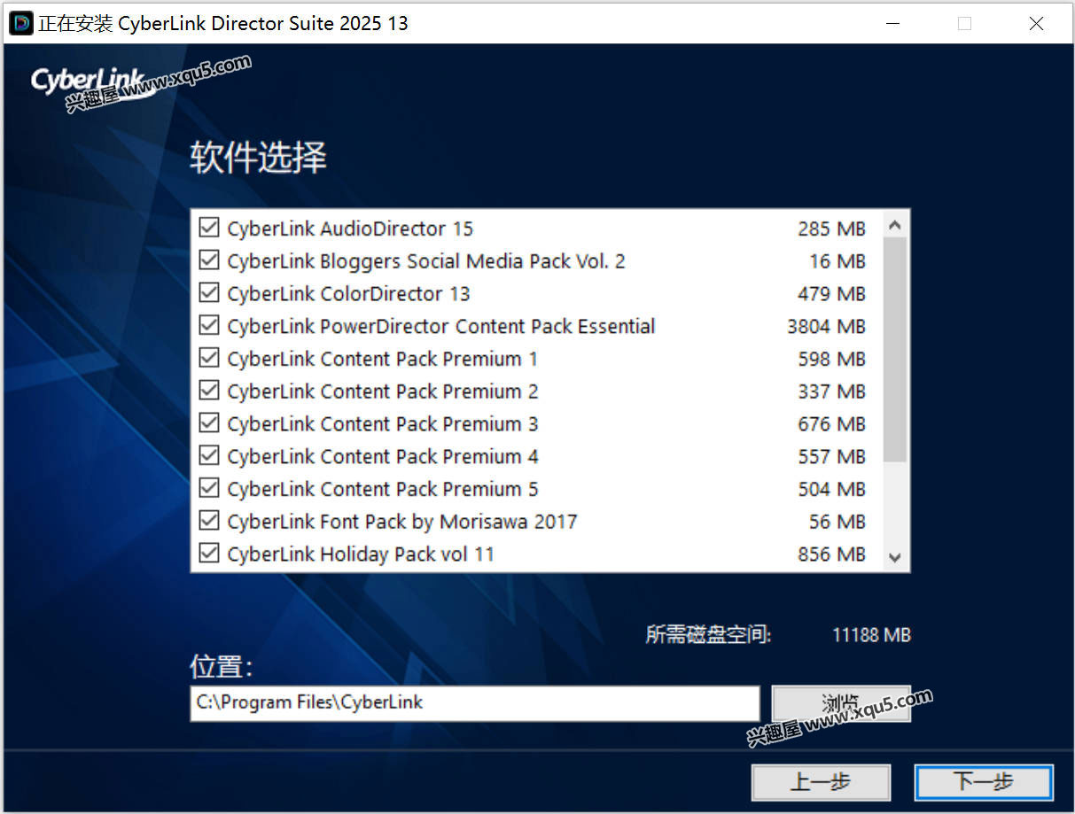This screenshot has width=1075, height=814.
Task: Click the 856 MB size value
Action: [831, 554]
